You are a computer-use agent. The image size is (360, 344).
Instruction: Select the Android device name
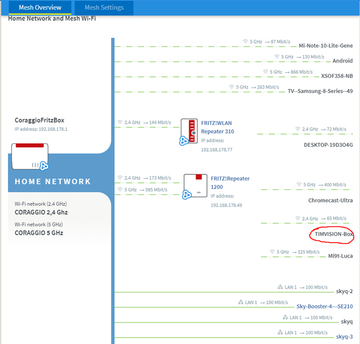coord(343,61)
